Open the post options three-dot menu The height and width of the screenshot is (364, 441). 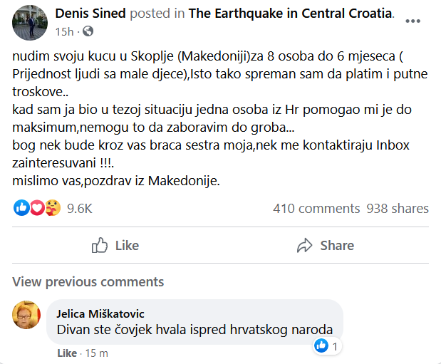click(x=413, y=21)
